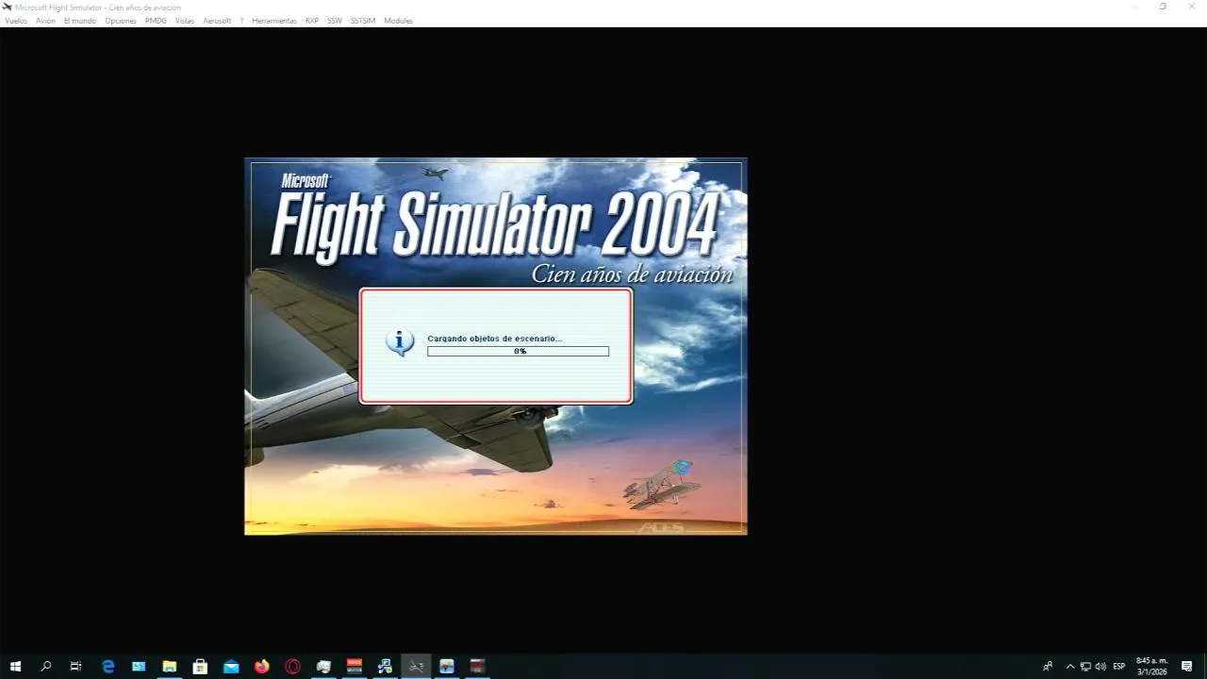The width and height of the screenshot is (1207, 679).
Task: Open the People icon in system tray
Action: point(1048,667)
